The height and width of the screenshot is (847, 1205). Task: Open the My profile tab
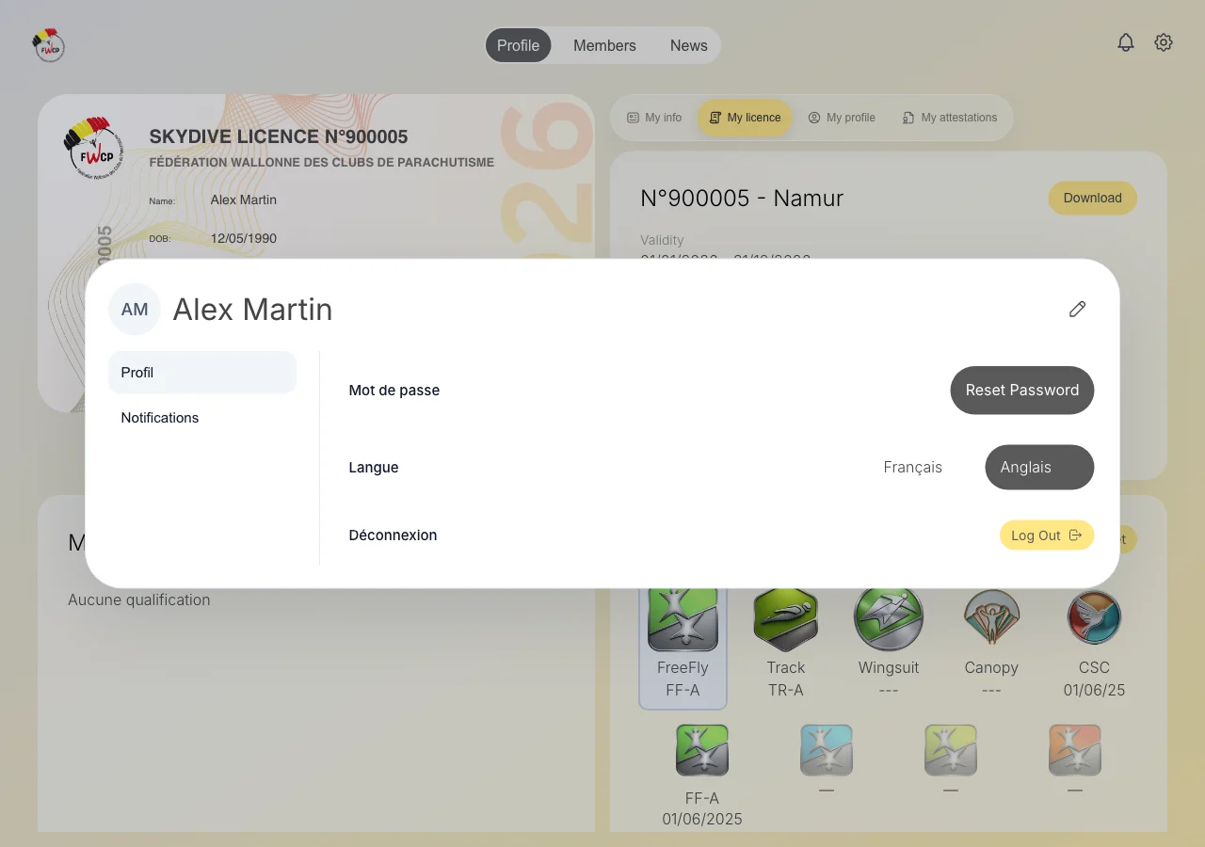click(x=842, y=118)
